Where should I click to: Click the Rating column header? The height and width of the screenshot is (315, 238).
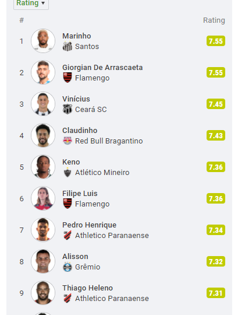tap(214, 20)
